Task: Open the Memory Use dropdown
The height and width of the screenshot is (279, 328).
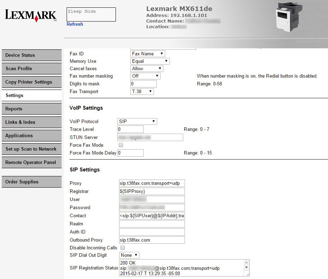Action: (150, 61)
